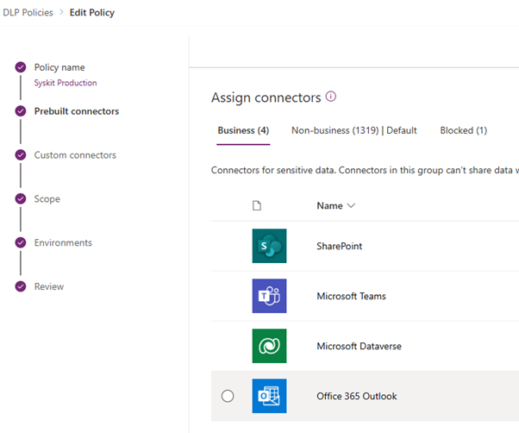Select the Microsoft Teams connector name

351,296
